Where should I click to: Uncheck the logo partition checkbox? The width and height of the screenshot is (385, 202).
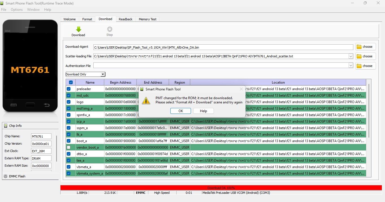click(x=68, y=102)
